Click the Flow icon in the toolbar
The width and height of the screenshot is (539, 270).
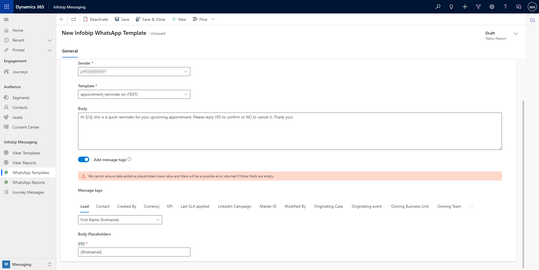(195, 19)
